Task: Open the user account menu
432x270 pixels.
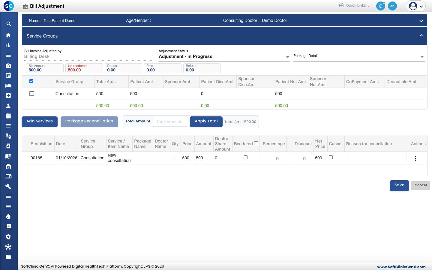Action: tap(416, 6)
